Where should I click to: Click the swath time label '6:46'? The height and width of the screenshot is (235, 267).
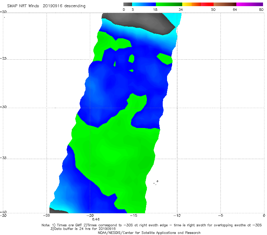tap(96, 219)
